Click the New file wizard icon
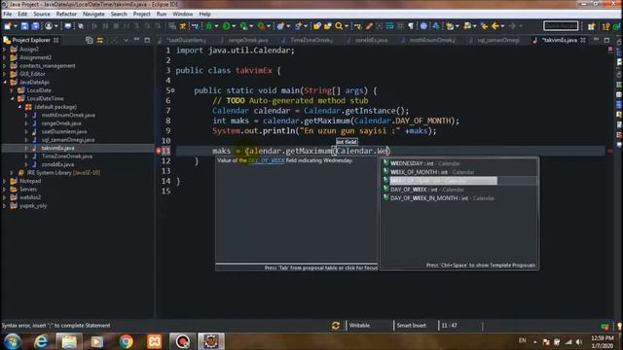This screenshot has height=350, width=623. [x=7, y=26]
